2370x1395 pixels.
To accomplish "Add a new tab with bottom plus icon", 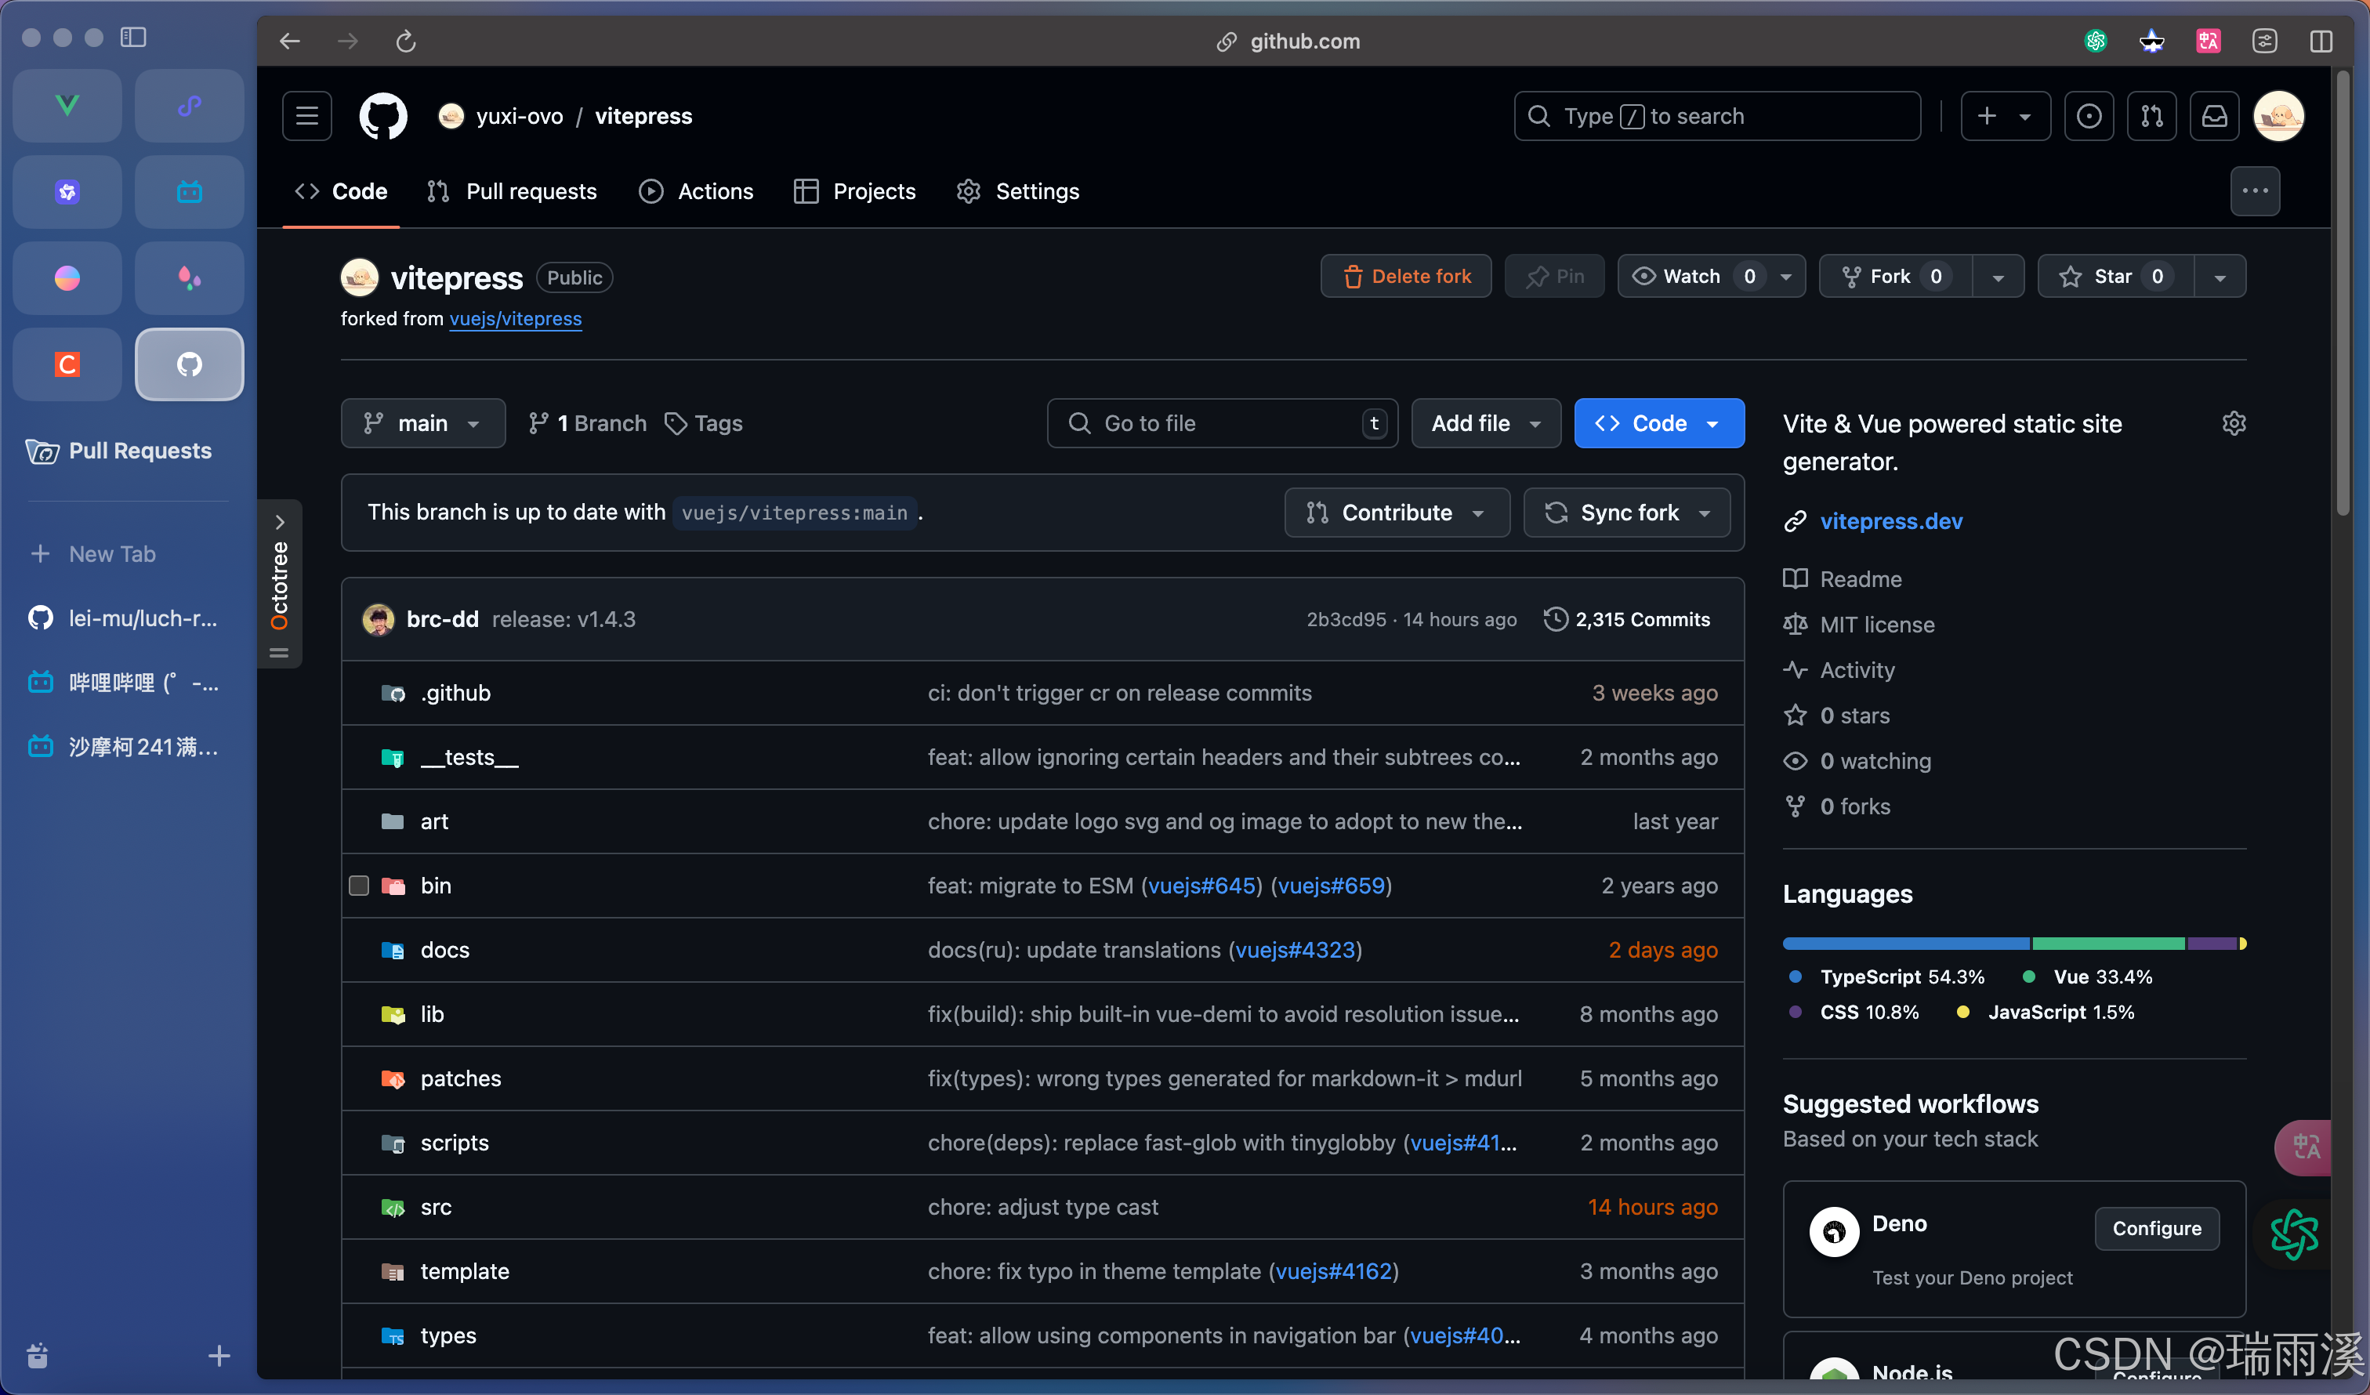I will point(218,1356).
